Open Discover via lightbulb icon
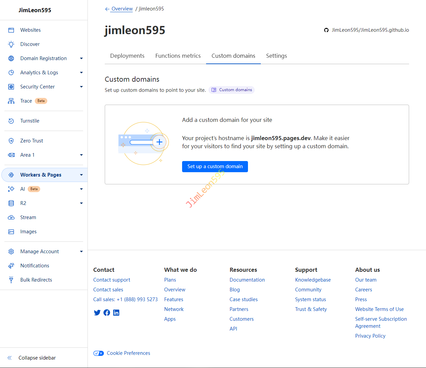This screenshot has width=426, height=368. coord(11,44)
